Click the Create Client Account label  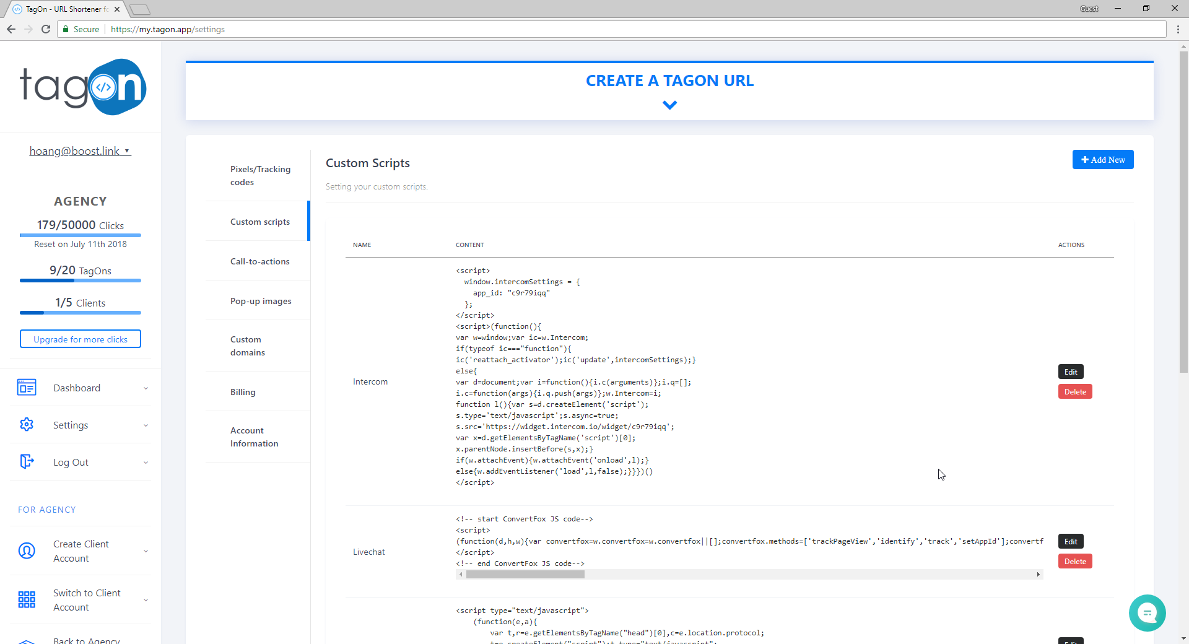point(81,551)
